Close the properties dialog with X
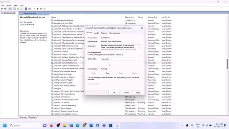 click(x=142, y=28)
